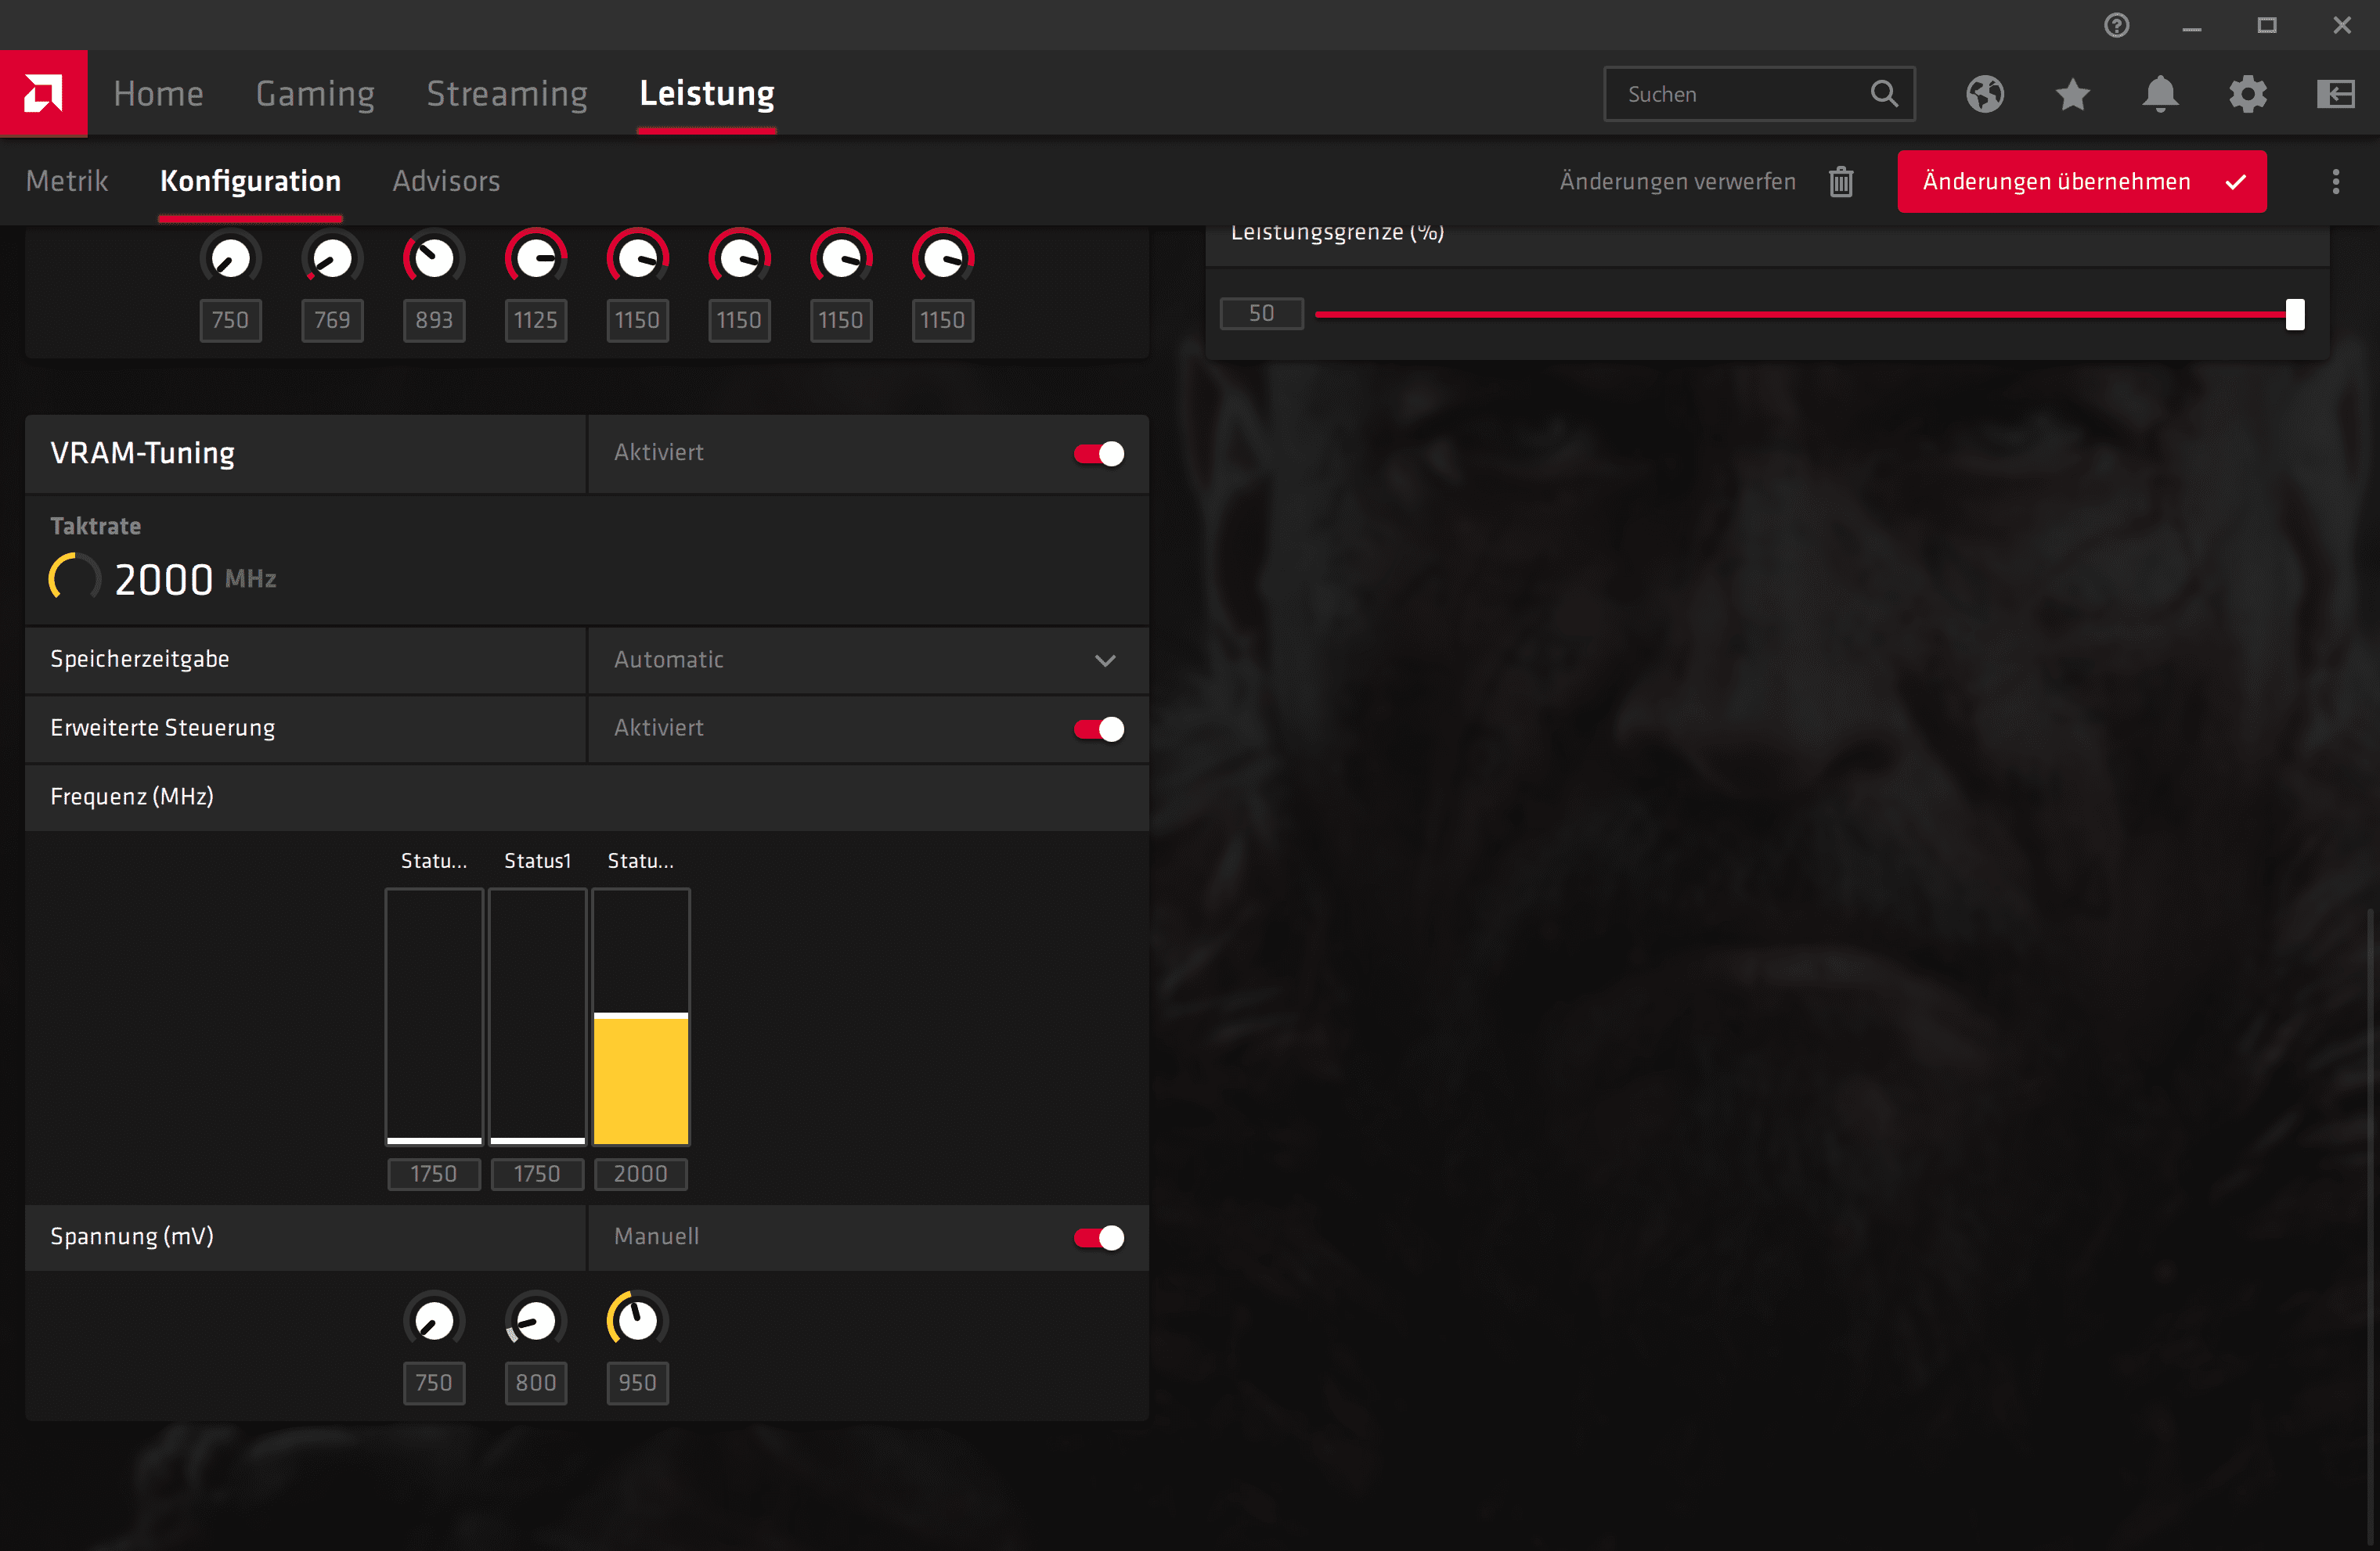
Task: Click the page's vertical scrollbar
Action: click(2370, 1229)
